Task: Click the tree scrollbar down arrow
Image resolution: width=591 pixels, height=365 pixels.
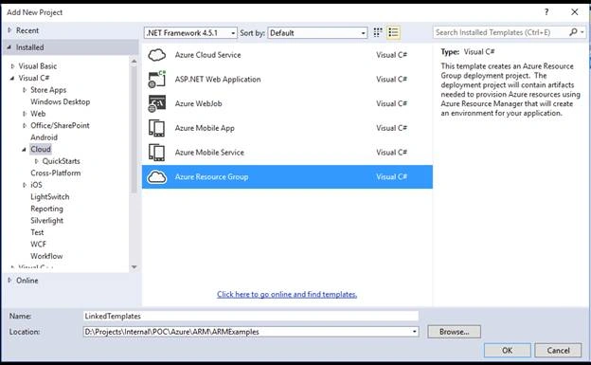Action: 134,267
